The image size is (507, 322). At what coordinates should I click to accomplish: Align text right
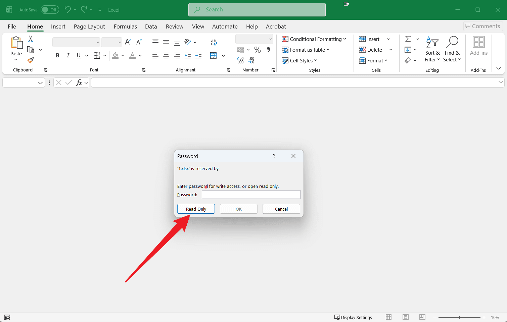click(x=177, y=56)
